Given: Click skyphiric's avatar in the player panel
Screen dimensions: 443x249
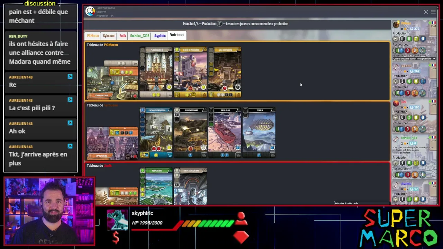Looking at the screenshot, I should click(x=396, y=185).
